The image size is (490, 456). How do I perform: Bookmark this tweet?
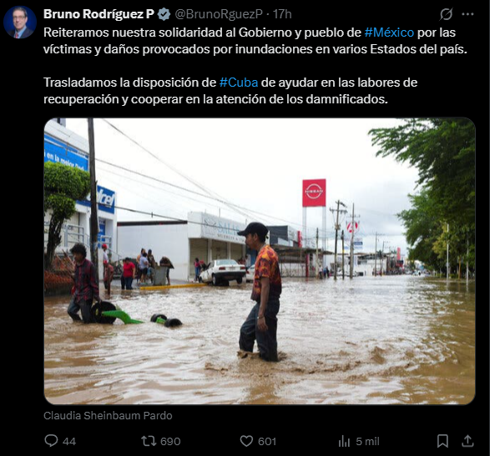(x=442, y=441)
